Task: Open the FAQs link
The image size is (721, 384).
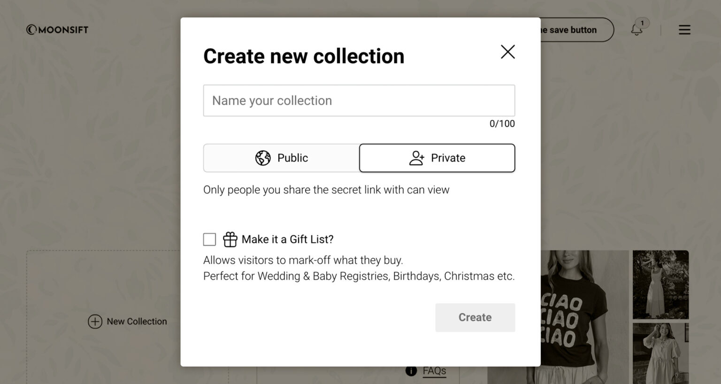Action: pyautogui.click(x=433, y=370)
